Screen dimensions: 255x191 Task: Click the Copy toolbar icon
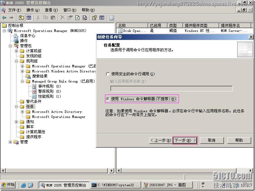[46, 18]
